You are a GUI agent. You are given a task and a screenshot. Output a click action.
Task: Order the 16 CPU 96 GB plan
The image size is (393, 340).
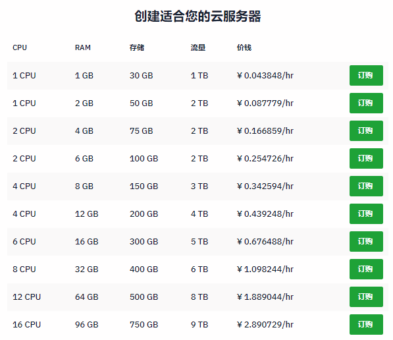366,324
